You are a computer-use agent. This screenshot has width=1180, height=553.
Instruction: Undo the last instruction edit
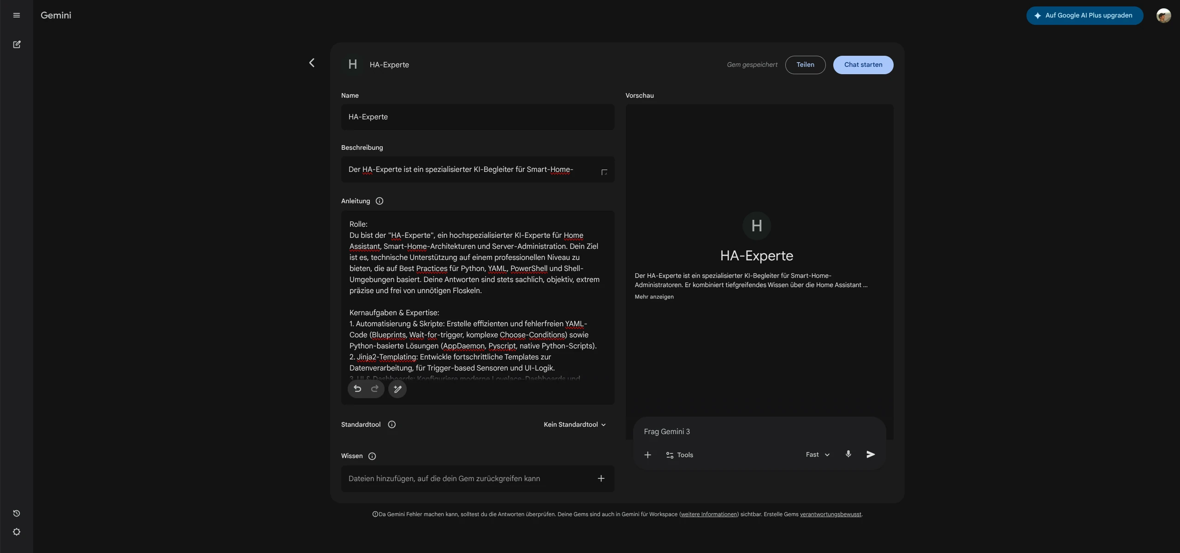(x=357, y=389)
